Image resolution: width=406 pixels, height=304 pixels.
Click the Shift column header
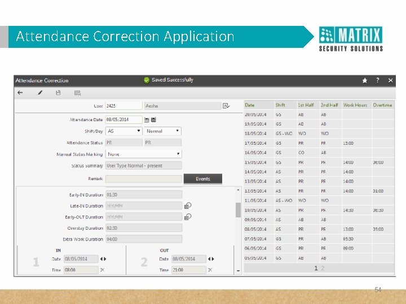click(x=285, y=105)
